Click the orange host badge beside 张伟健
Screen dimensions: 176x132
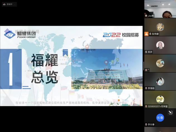146,34
